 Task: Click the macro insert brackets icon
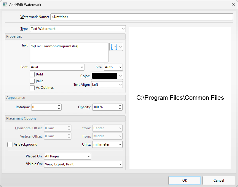pos(114,47)
